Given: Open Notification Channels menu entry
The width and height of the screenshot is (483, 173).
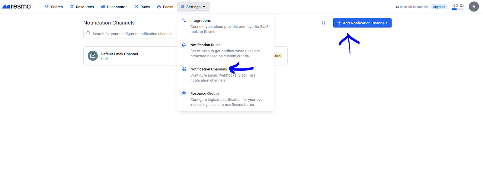Looking at the screenshot, I should point(209,69).
